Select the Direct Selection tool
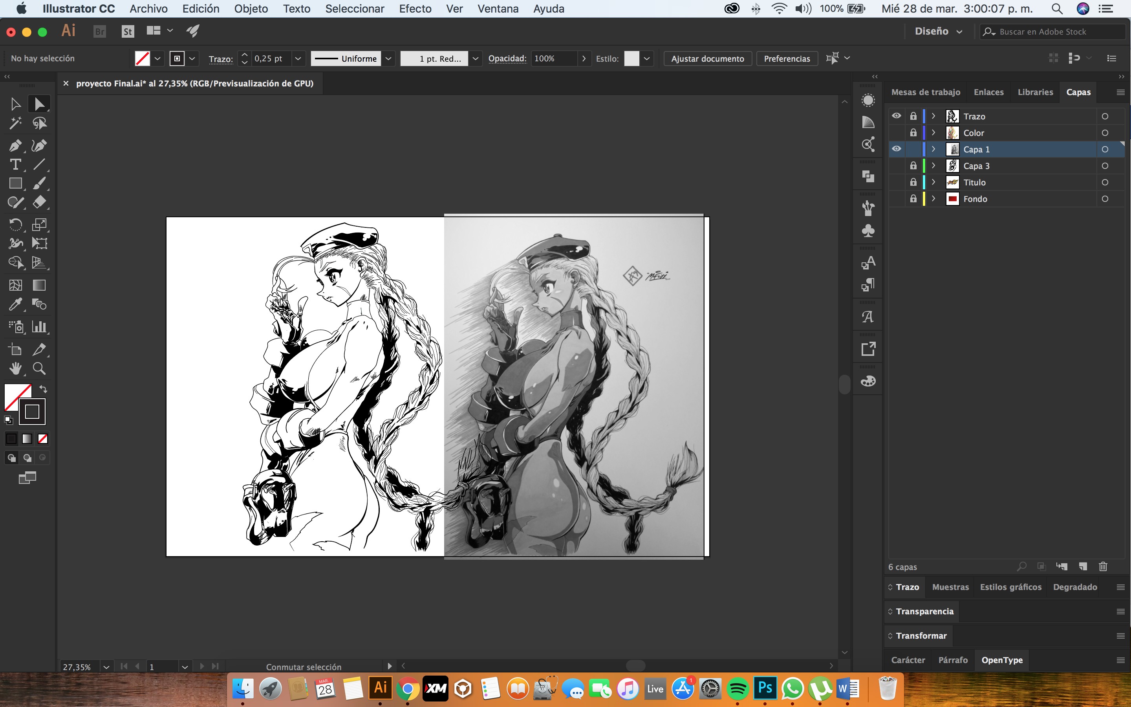 (39, 104)
